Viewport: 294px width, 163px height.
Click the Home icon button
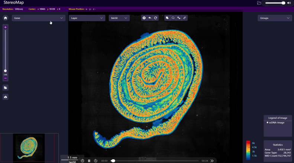(5, 18)
